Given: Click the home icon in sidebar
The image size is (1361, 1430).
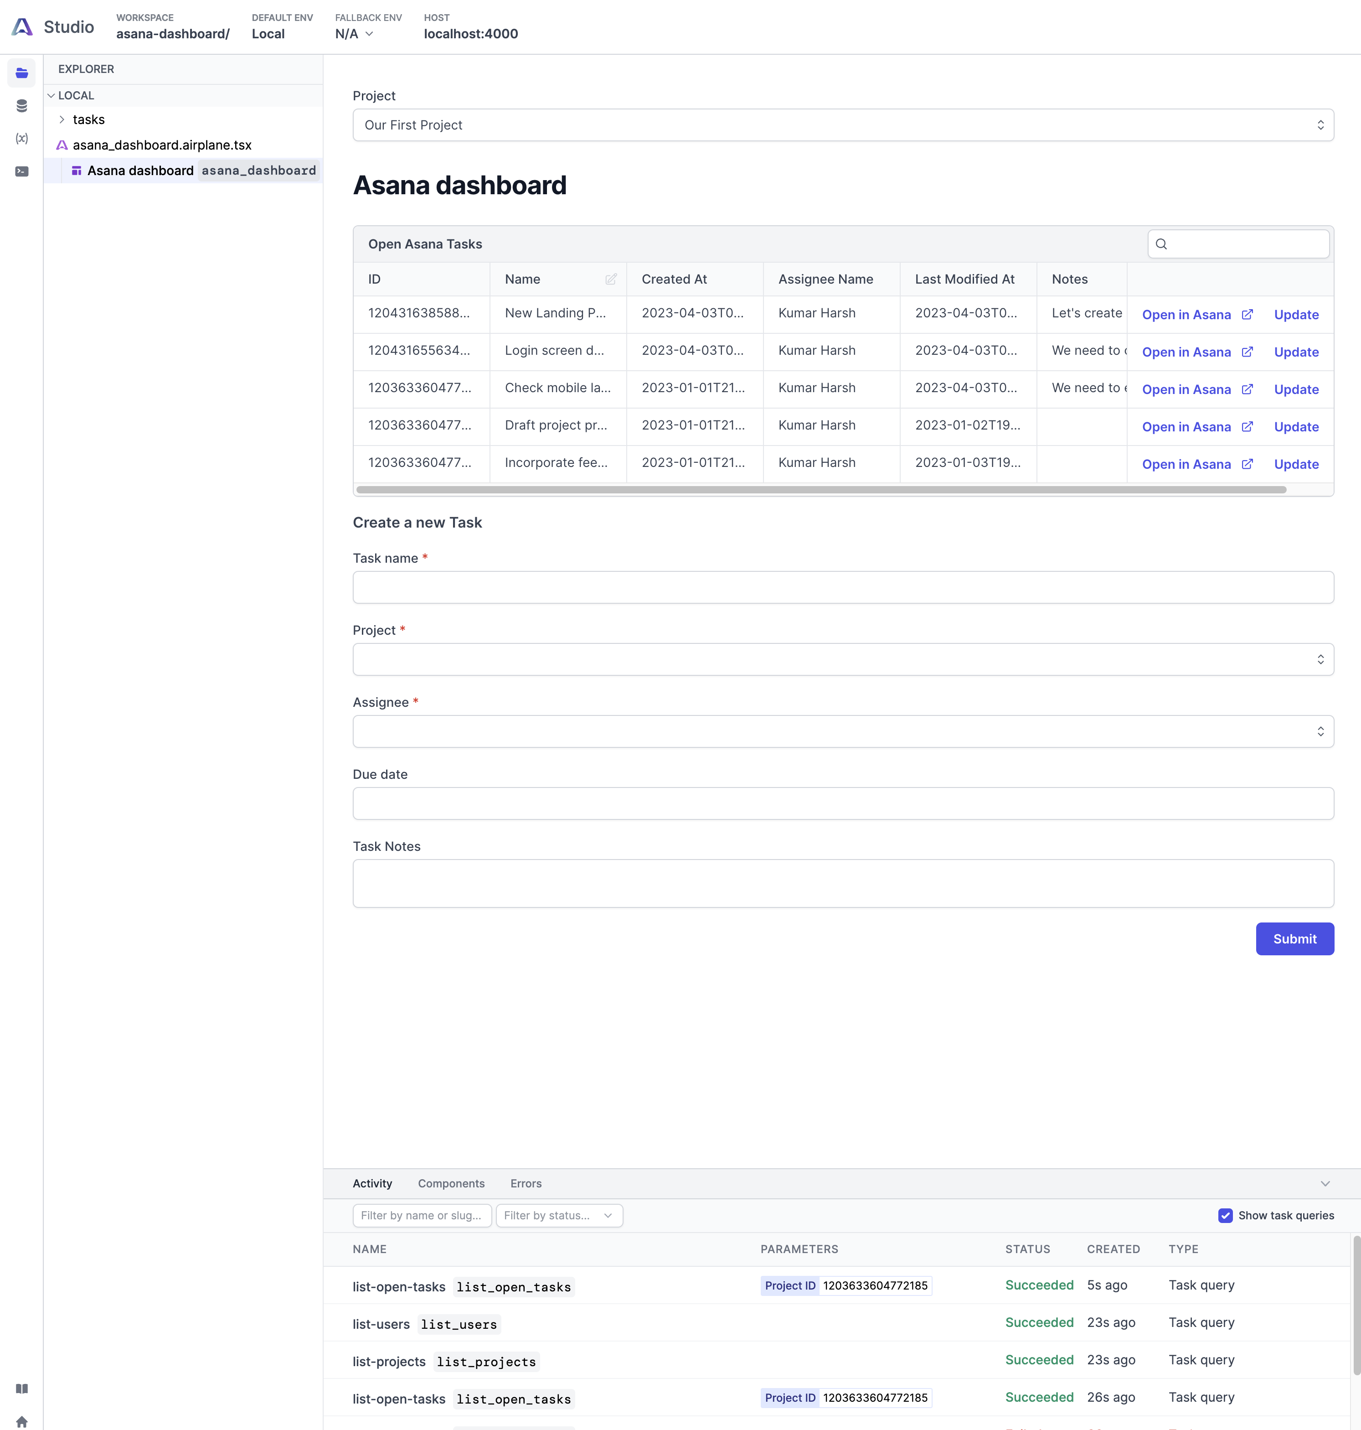Looking at the screenshot, I should (x=22, y=1421).
